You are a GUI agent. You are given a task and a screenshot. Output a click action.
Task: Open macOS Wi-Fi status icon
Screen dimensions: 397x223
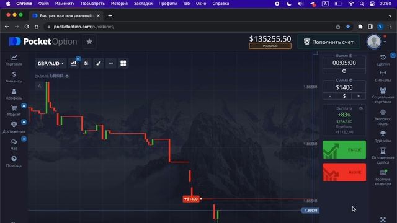[x=351, y=4]
